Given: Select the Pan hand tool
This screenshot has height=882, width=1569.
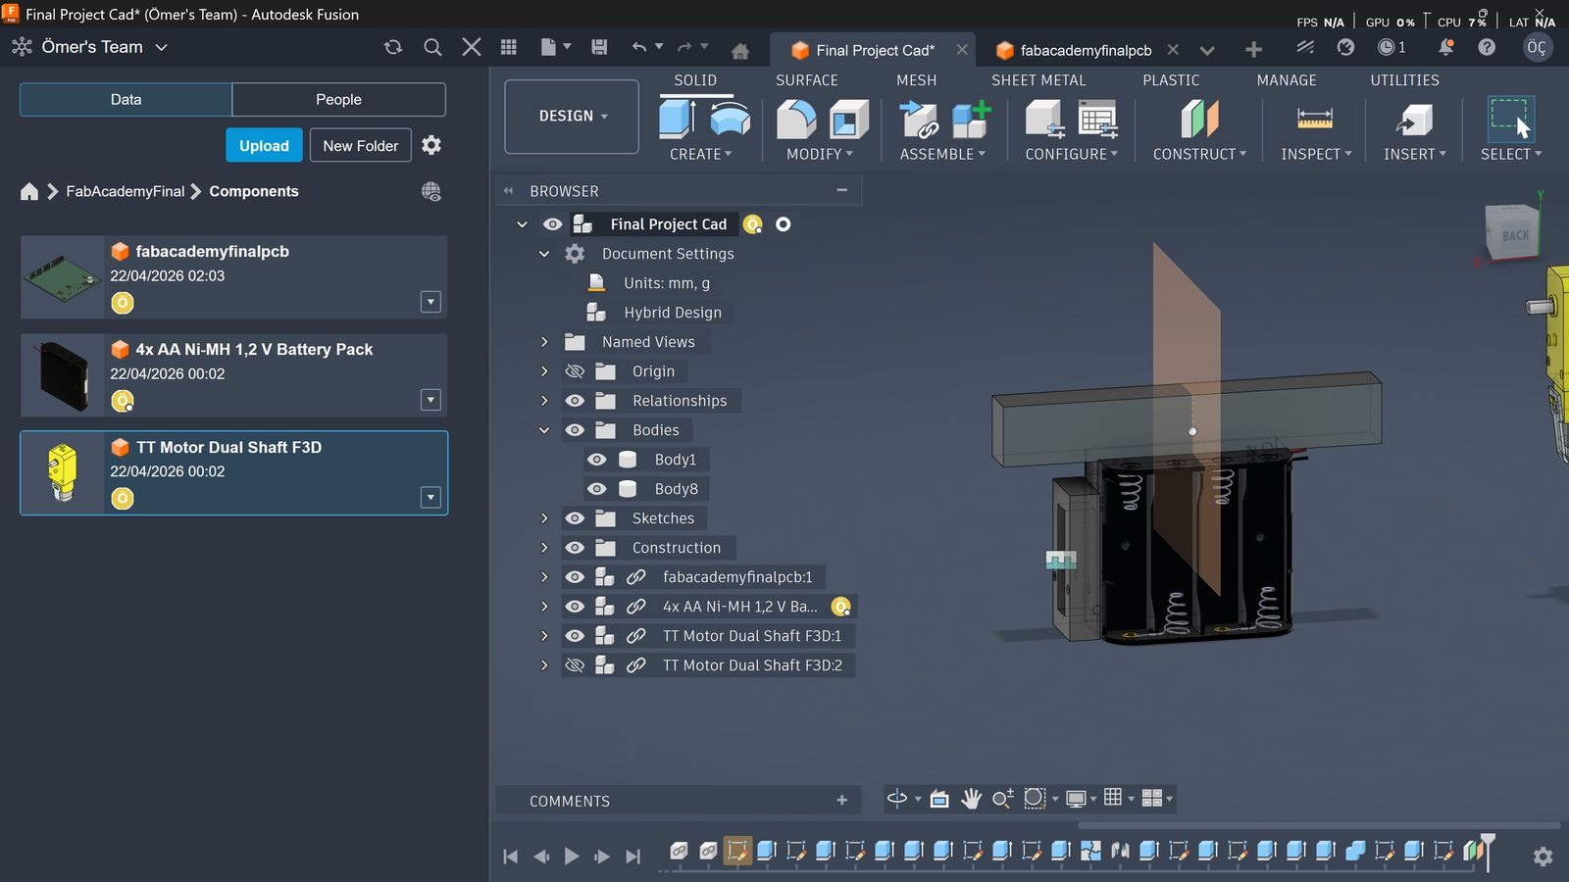Looking at the screenshot, I should tap(971, 799).
